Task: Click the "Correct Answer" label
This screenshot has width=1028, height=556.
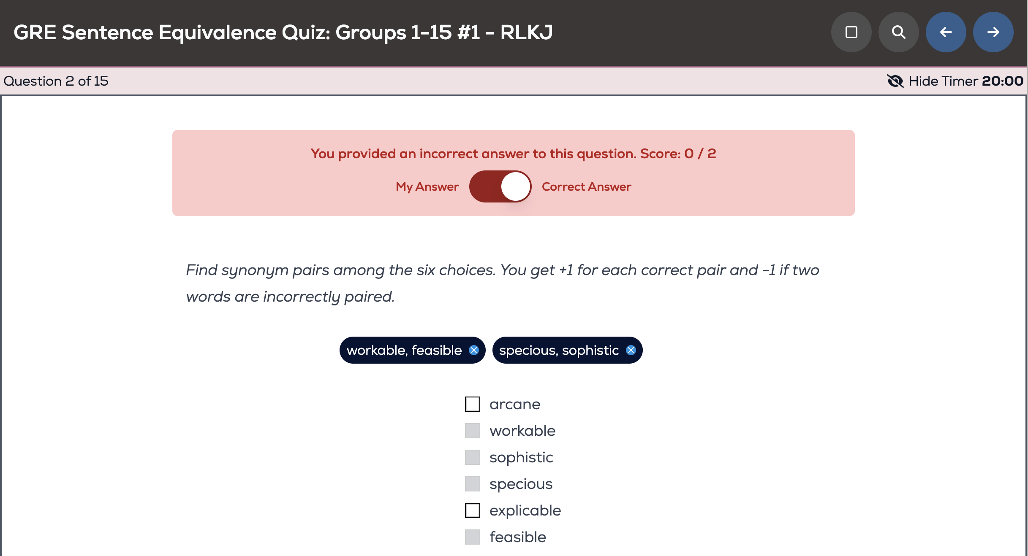Action: click(586, 186)
